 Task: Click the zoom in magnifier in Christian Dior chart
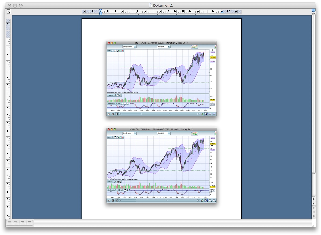214,201
